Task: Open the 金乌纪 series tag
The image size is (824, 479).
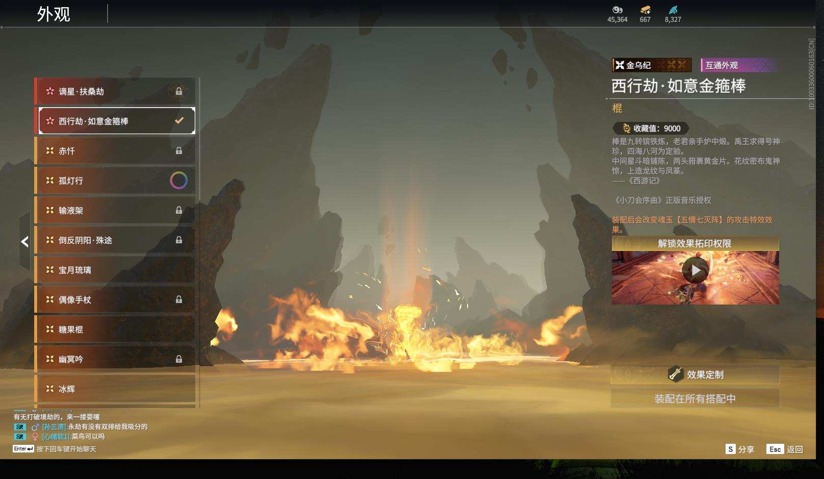Action: click(x=652, y=65)
